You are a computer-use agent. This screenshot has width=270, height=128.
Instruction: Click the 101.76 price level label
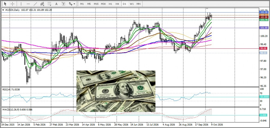(264, 20)
